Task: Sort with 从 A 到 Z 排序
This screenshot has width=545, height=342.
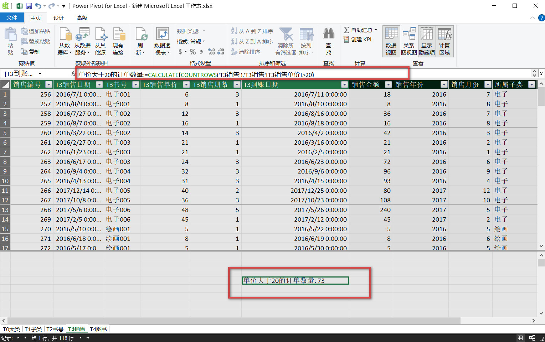Action: pos(252,31)
